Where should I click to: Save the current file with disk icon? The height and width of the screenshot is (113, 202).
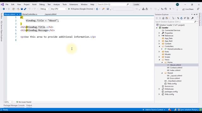[22, 9]
